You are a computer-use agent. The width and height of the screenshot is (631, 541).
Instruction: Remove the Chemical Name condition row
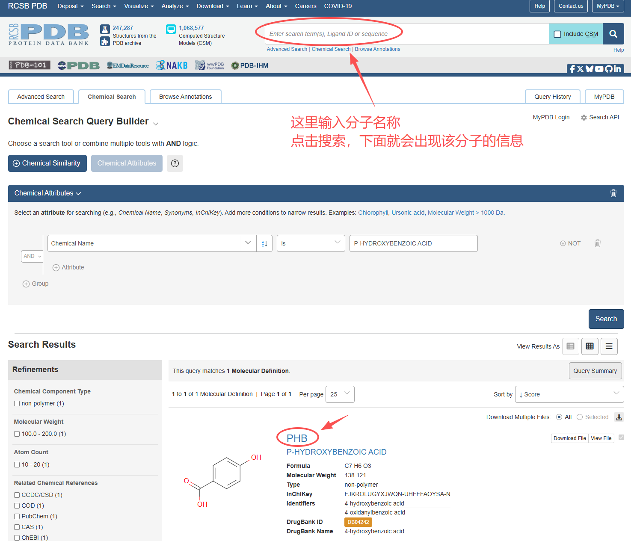point(597,243)
